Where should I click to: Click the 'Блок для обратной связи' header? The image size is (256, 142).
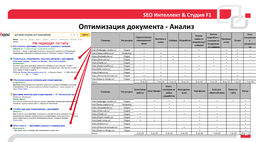pyautogui.click(x=217, y=91)
